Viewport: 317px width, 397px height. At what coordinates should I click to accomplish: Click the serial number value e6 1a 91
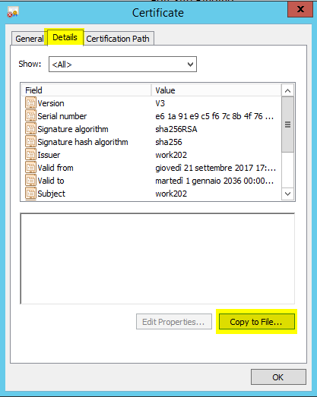[x=214, y=116]
